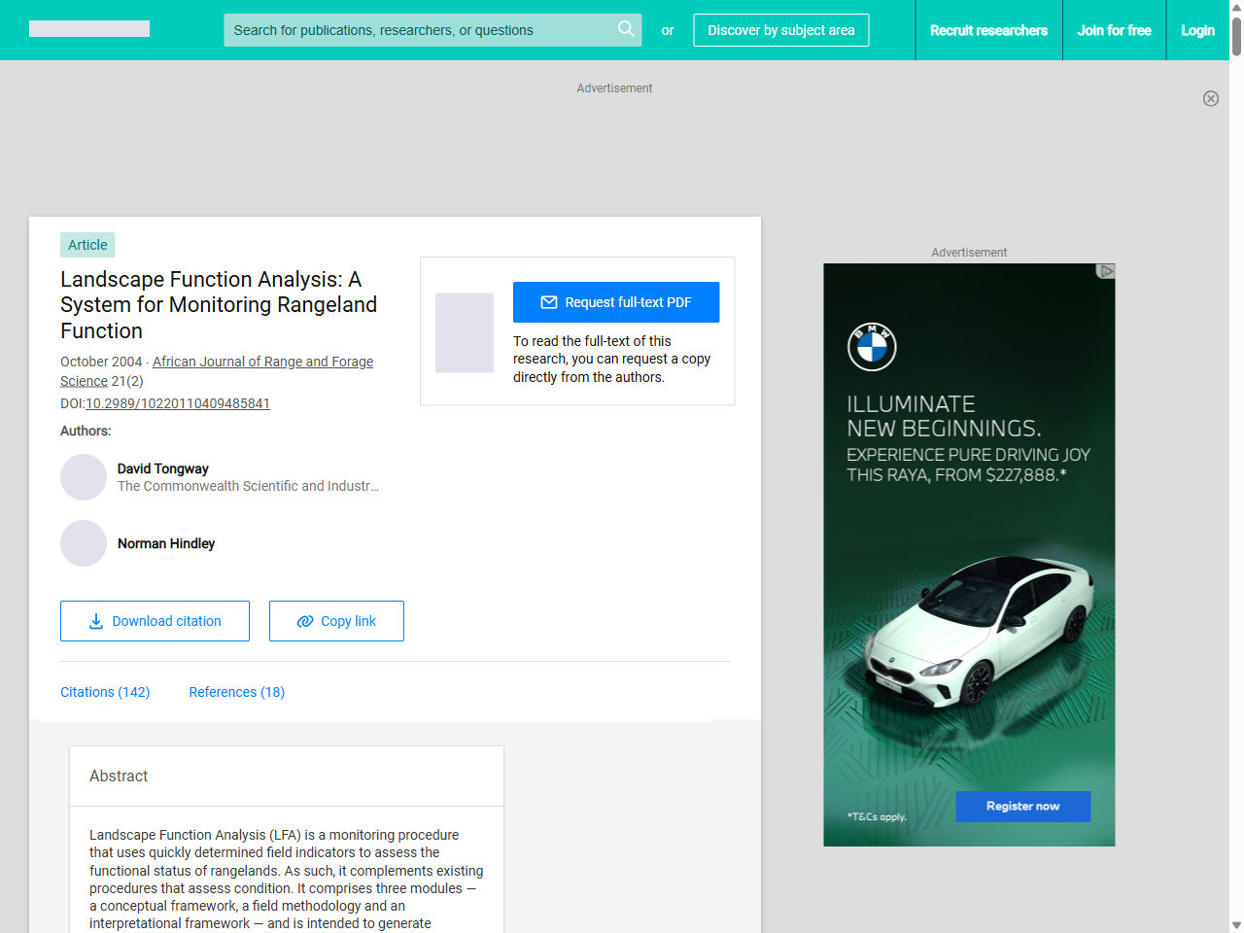Click David Tongway's avatar
Screen dimensions: 1244x933
pos(84,477)
